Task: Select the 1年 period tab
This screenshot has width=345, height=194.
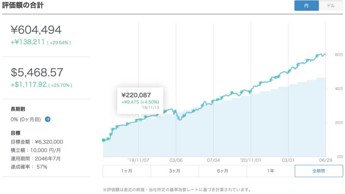Action: coord(271,171)
